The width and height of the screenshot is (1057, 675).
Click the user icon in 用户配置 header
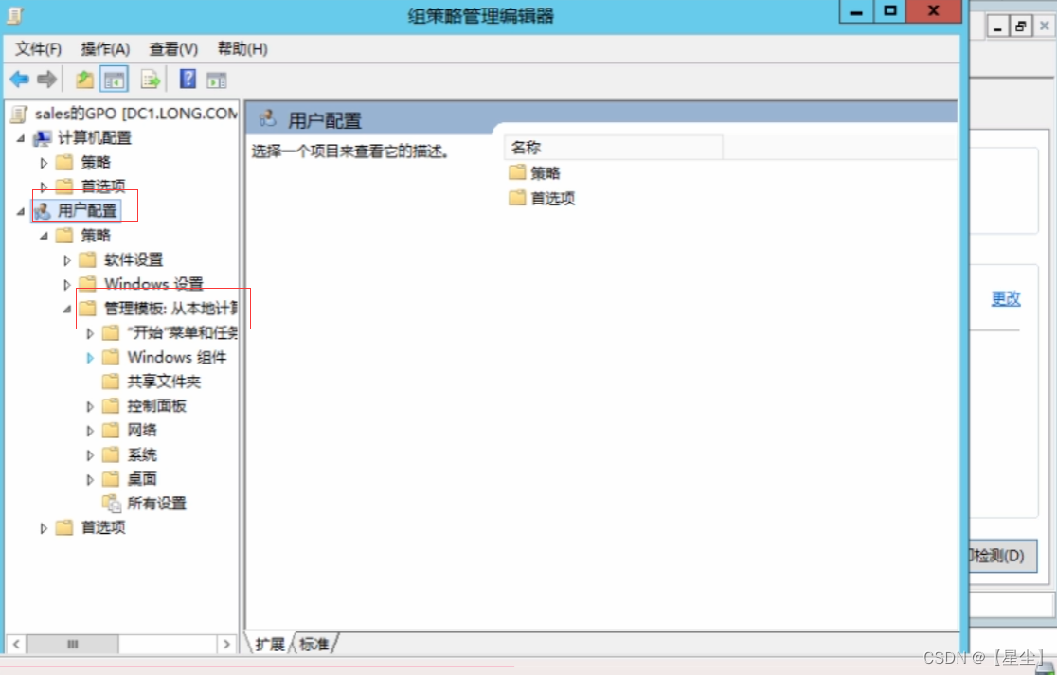pyautogui.click(x=268, y=118)
